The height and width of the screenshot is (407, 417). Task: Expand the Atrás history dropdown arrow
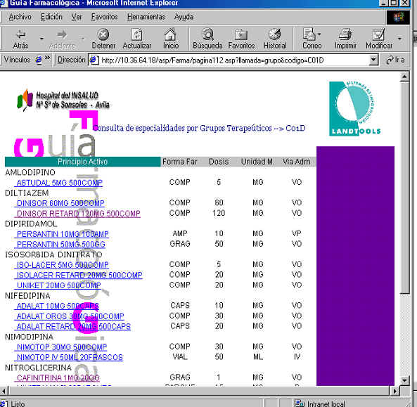[x=41, y=39]
